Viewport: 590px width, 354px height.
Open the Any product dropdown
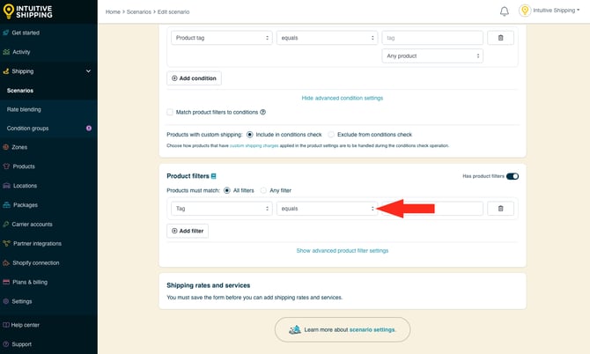tap(432, 55)
